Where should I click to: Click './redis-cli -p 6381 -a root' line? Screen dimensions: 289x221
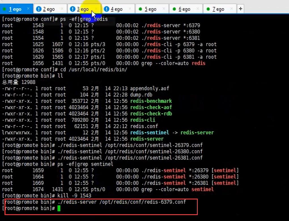coord(179,57)
